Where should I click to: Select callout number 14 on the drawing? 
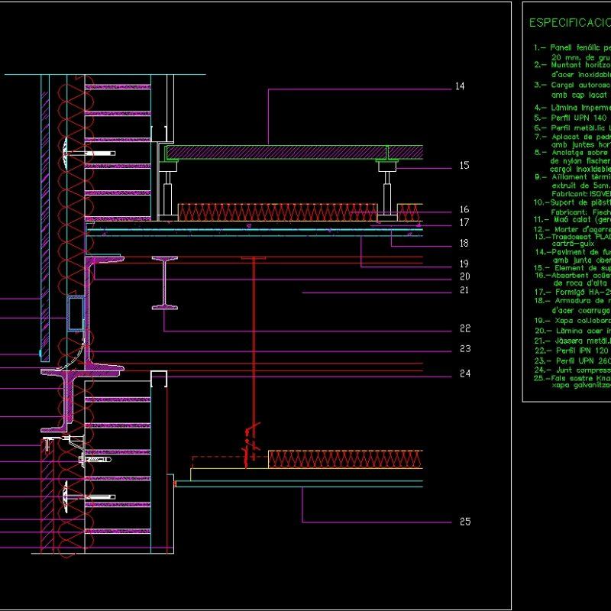click(x=458, y=87)
